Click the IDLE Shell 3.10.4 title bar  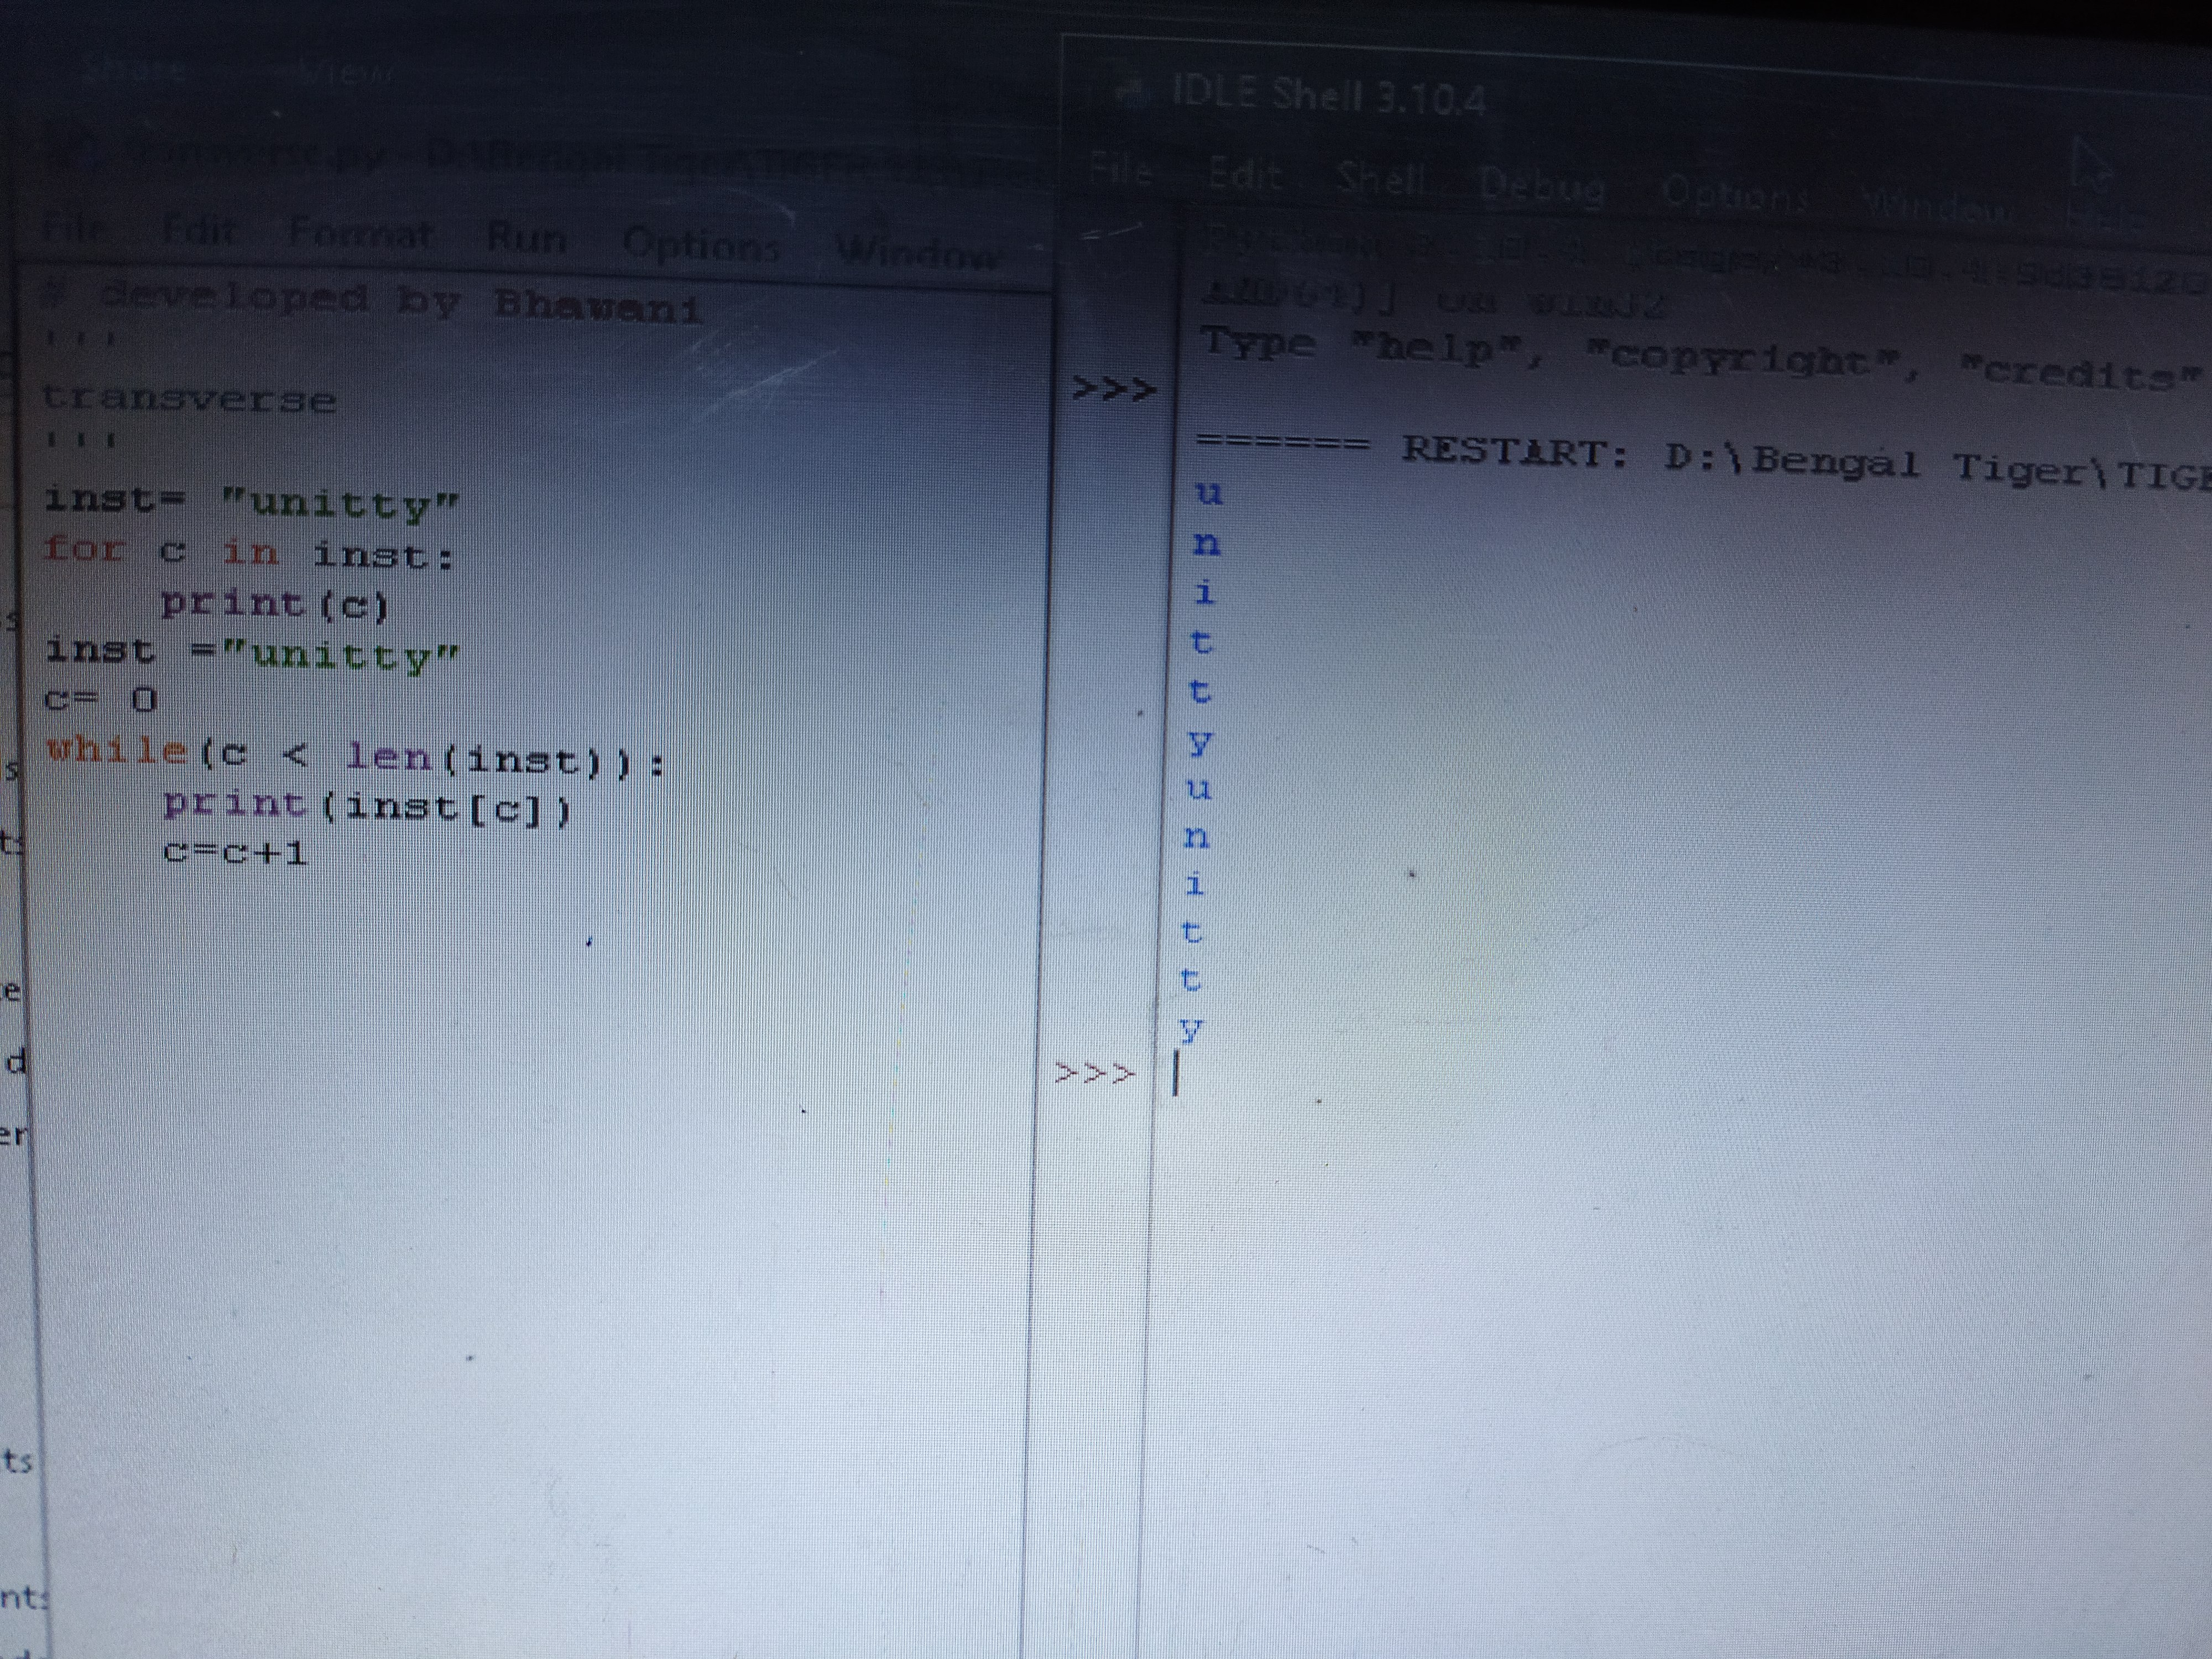(x=1330, y=96)
